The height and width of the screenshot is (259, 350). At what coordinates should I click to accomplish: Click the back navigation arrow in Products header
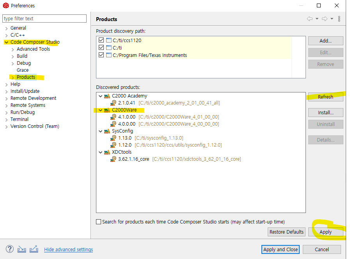point(309,19)
